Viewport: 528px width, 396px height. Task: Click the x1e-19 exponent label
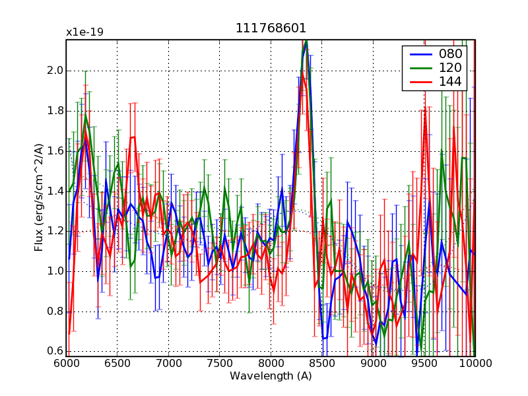(84, 32)
